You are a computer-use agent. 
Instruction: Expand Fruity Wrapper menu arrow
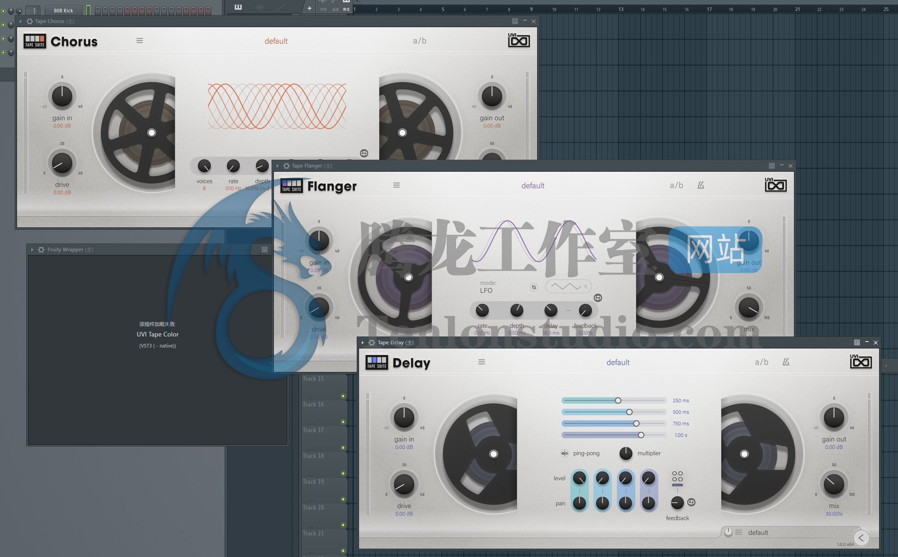pyautogui.click(x=32, y=249)
